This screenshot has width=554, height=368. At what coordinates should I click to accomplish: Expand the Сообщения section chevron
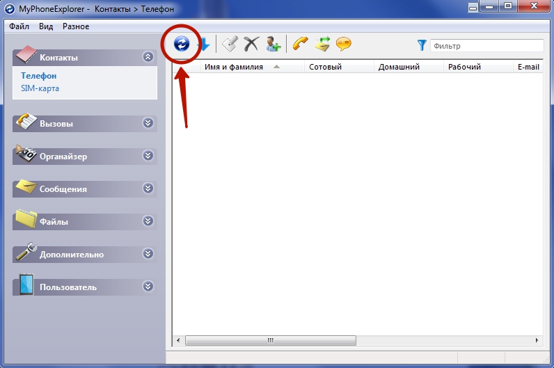(x=148, y=189)
